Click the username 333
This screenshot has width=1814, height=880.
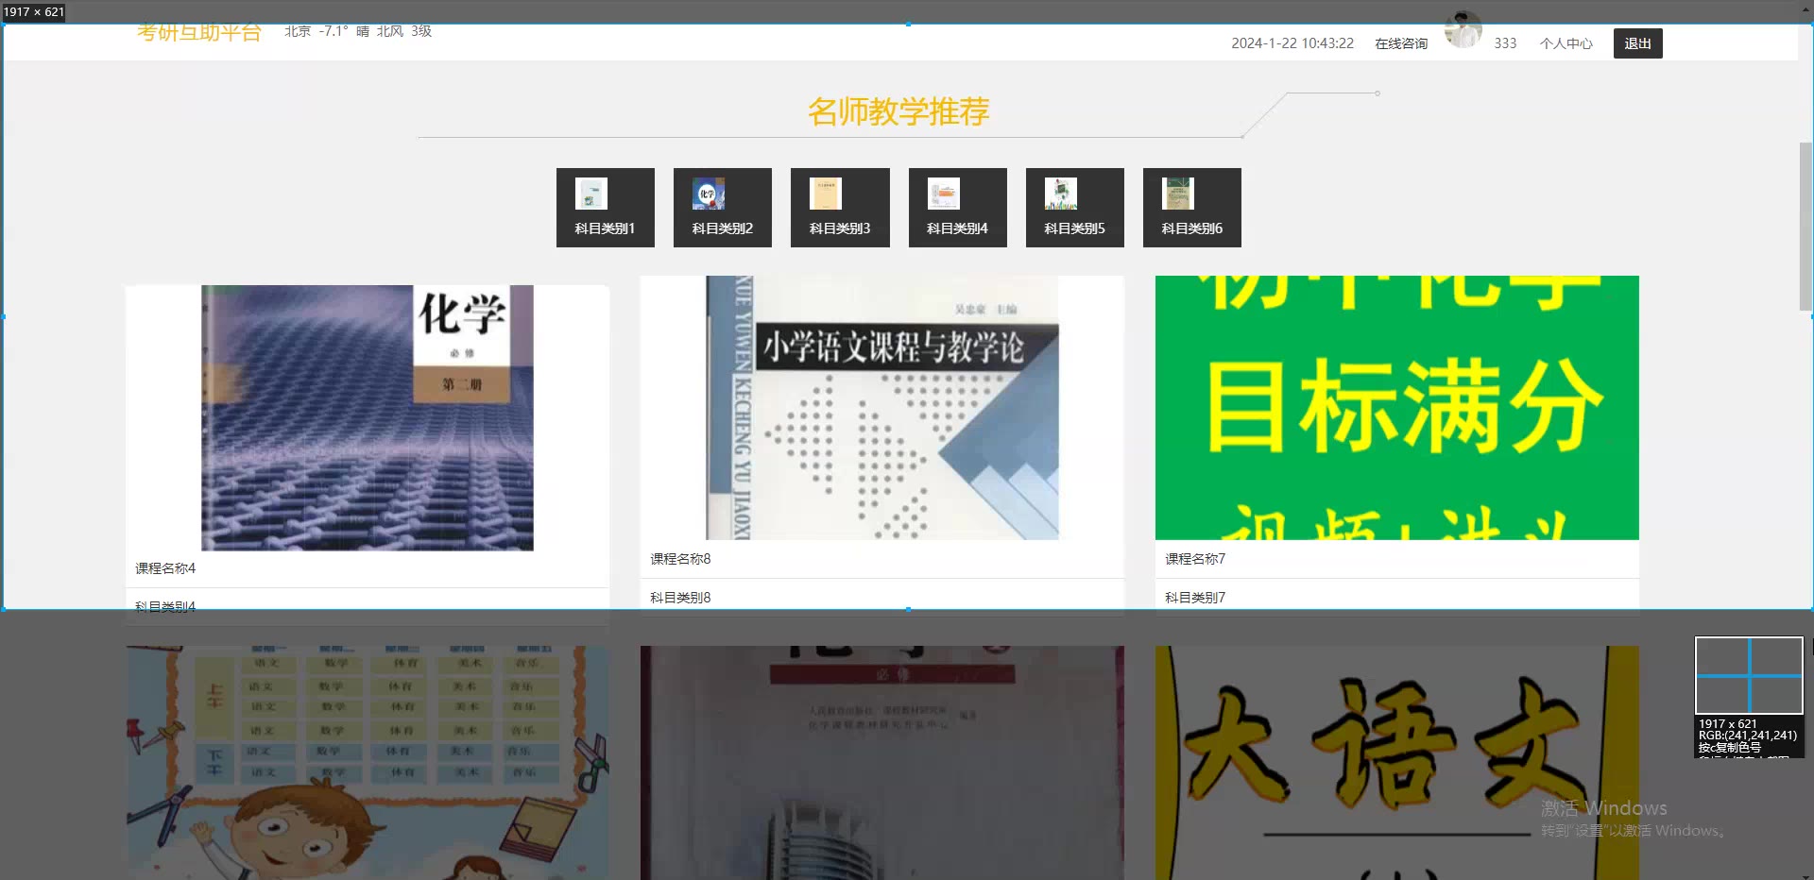pyautogui.click(x=1505, y=43)
